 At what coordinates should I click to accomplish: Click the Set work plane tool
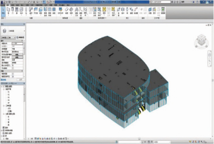pyautogui.click(x=150, y=11)
